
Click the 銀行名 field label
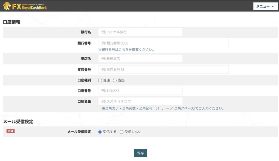coord(86,32)
